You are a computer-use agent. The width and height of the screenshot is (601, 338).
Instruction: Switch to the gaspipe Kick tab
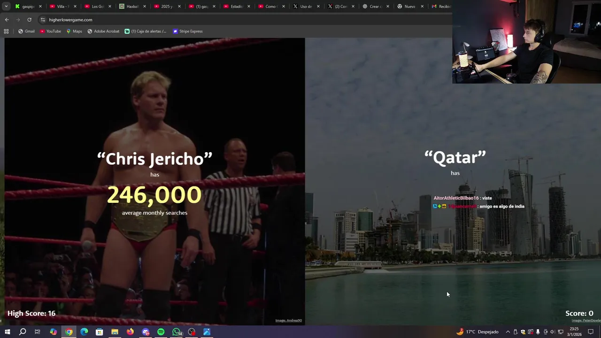click(x=28, y=7)
